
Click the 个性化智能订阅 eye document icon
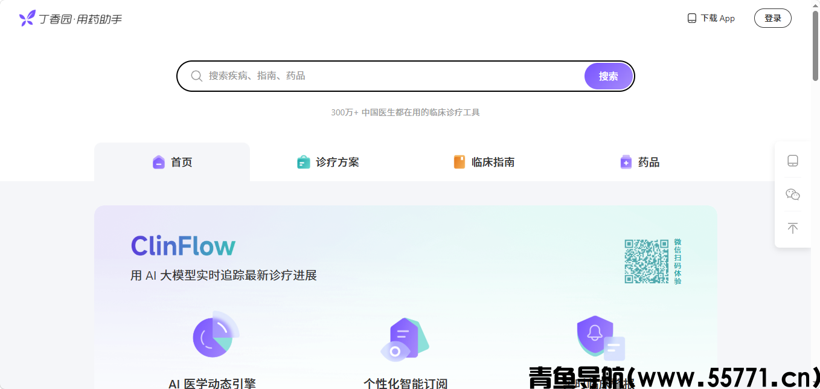point(405,339)
